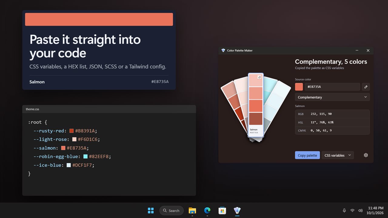Click the 'Complementary, 5 colors' heading
388x218 pixels.
click(x=331, y=61)
